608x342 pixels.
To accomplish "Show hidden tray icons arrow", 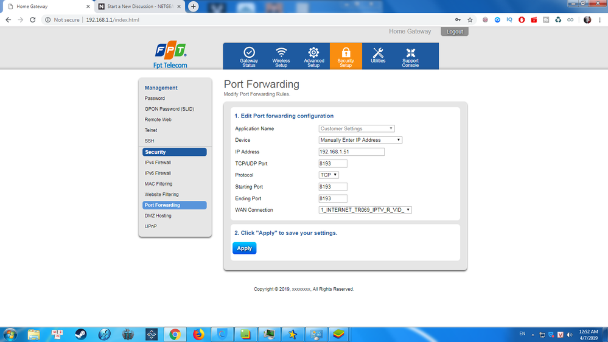I will click(x=533, y=335).
